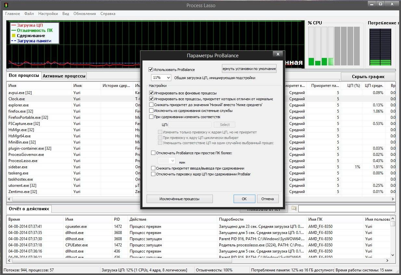Check Отключать ProBalance при простое ПК
Screen dimensions: 401x275
coord(153,153)
